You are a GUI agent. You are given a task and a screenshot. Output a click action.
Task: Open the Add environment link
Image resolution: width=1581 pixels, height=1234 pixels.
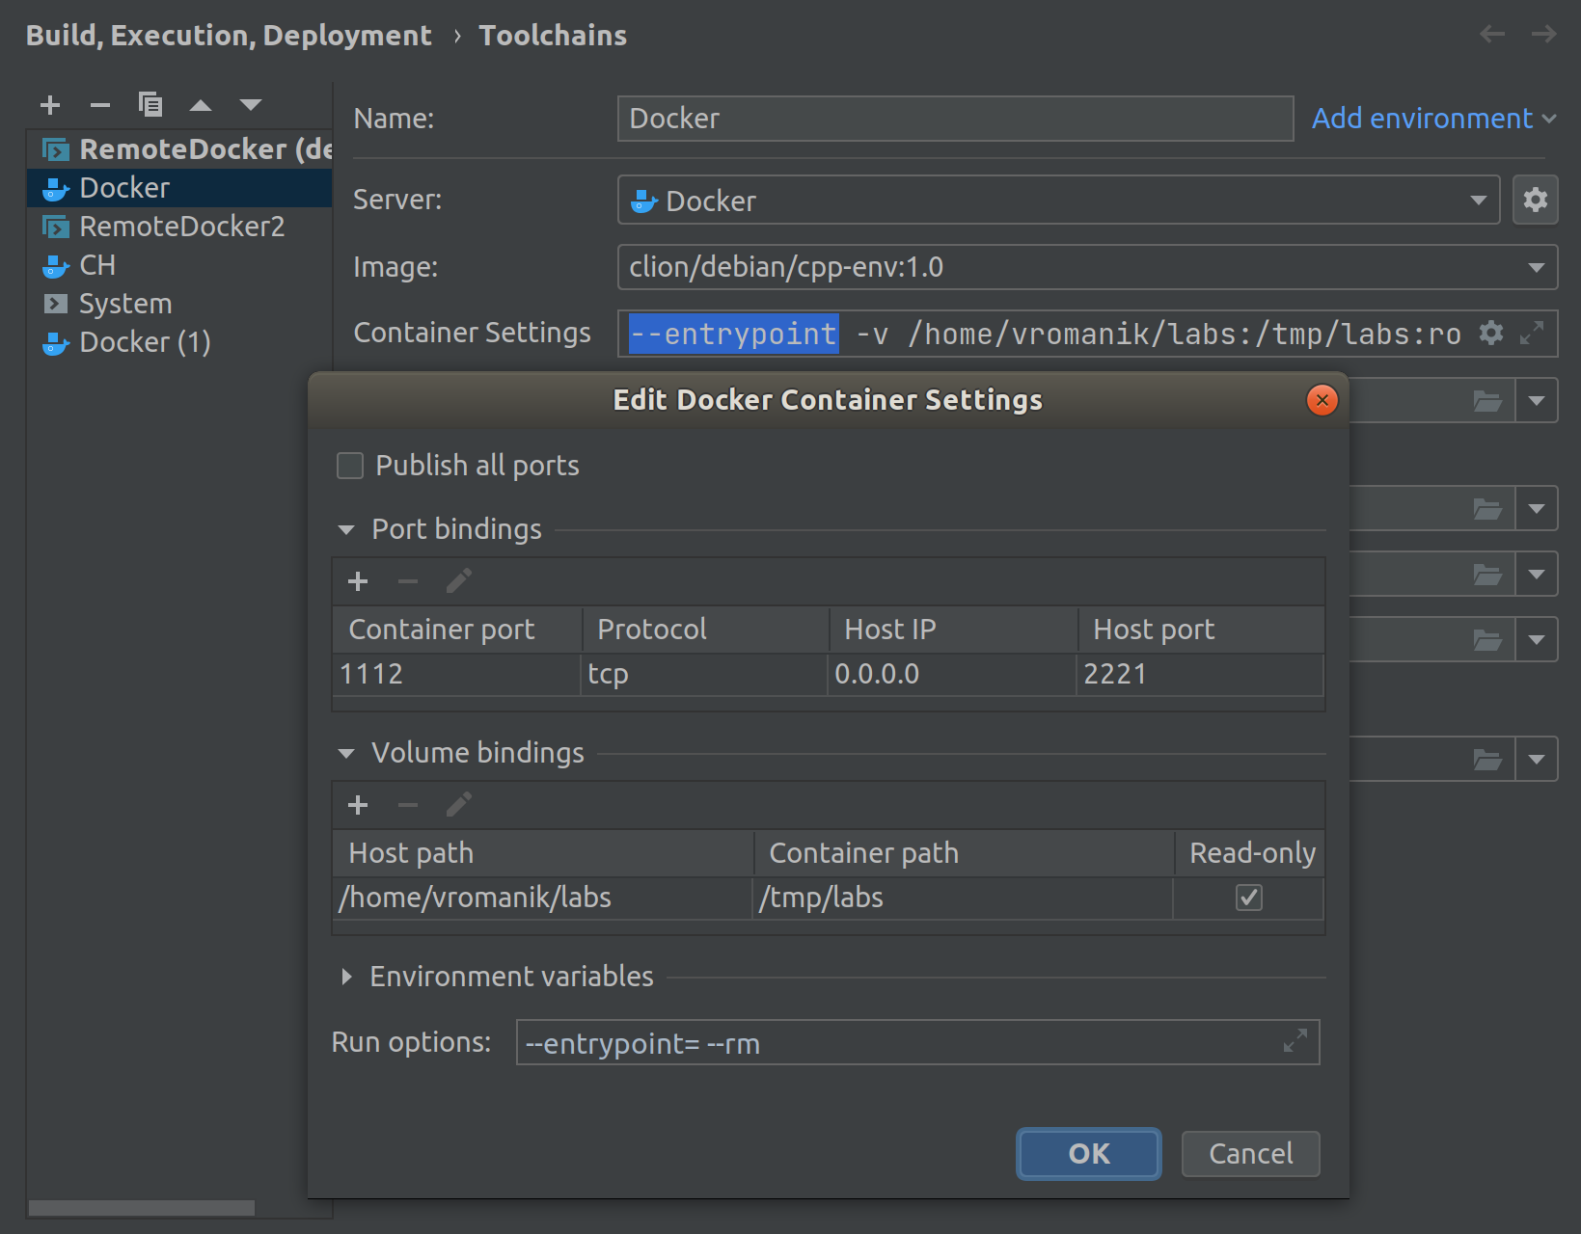coord(1432,119)
